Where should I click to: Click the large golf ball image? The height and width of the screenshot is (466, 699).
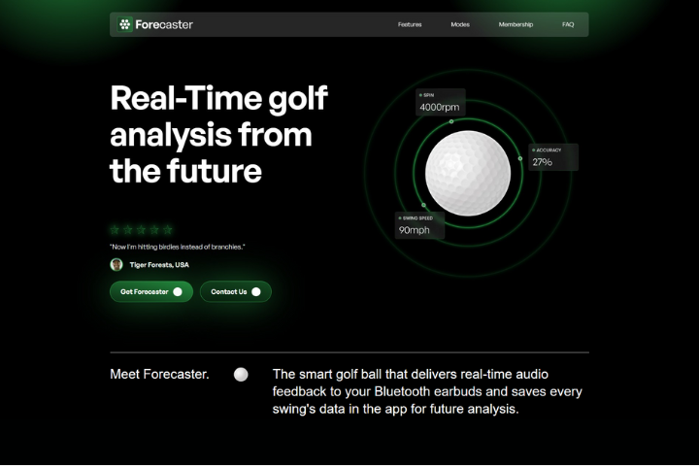468,173
